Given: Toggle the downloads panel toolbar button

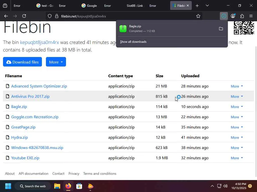Looking at the screenshot, I should (224, 16).
